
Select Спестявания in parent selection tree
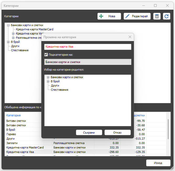[x=59, y=90]
